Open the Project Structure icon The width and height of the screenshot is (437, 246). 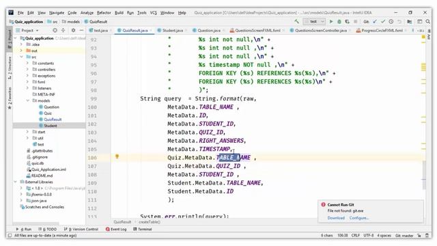410,21
